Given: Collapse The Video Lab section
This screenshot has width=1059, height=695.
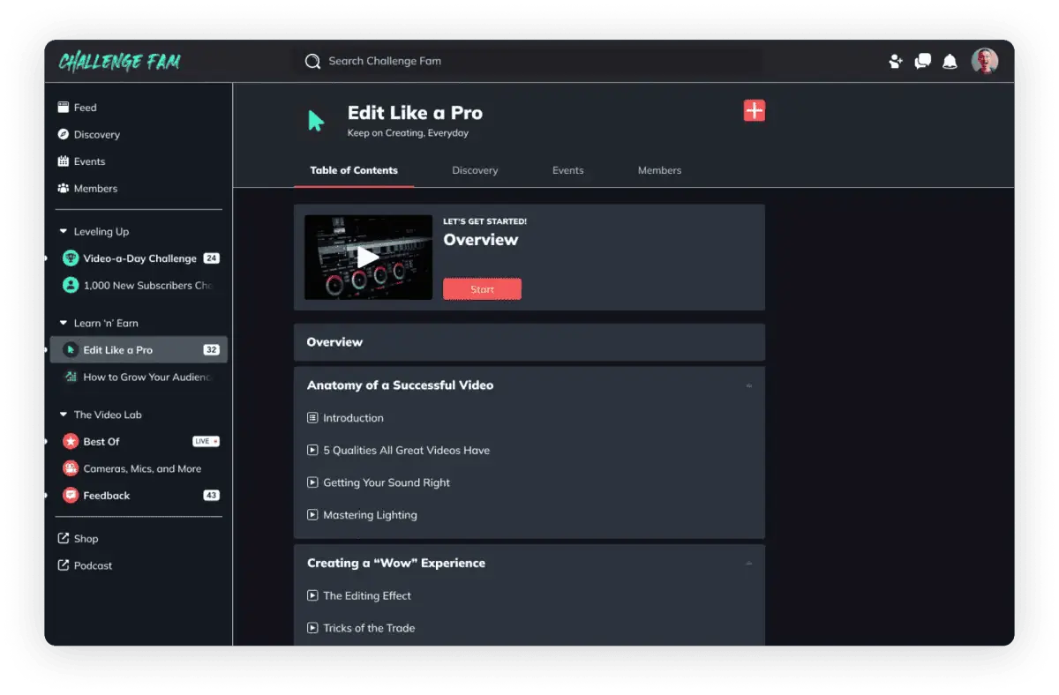Looking at the screenshot, I should tap(64, 415).
